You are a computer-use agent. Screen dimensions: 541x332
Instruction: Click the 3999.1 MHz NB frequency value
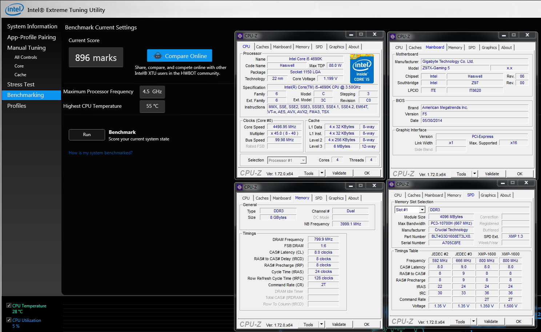350,224
